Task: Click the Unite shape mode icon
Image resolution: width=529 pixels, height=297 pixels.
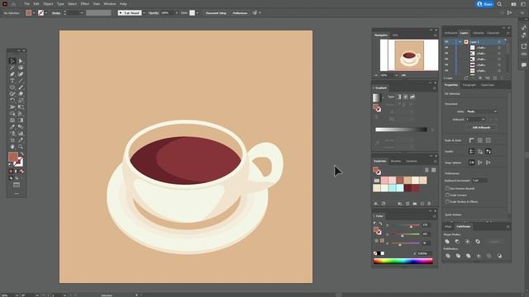Action: [x=447, y=242]
